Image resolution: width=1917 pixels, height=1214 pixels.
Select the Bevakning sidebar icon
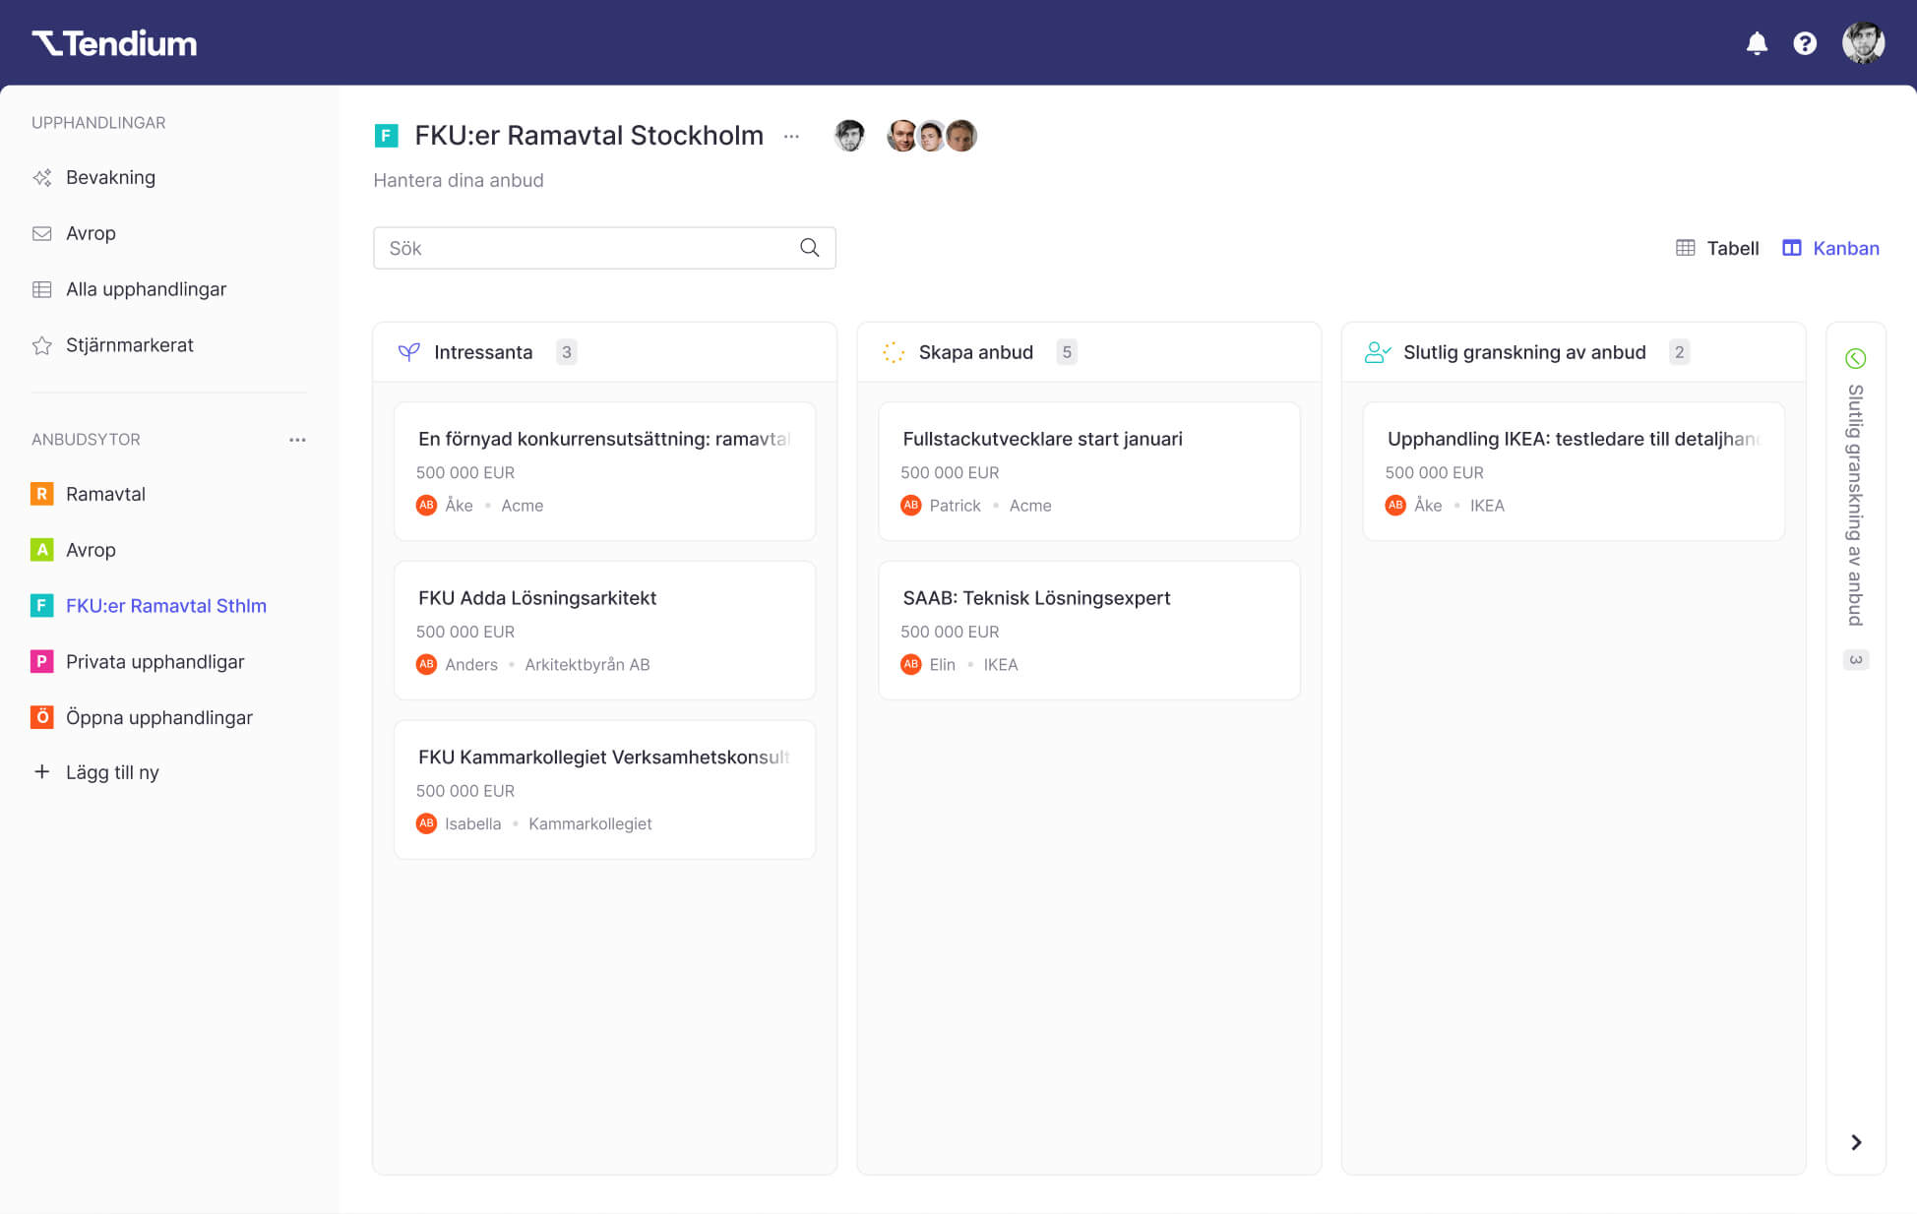tap(42, 177)
